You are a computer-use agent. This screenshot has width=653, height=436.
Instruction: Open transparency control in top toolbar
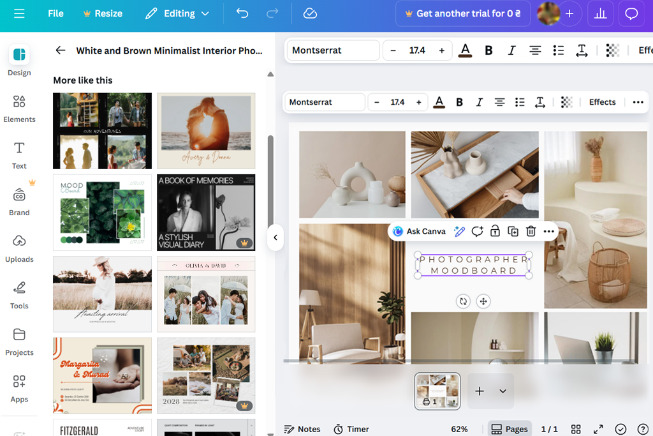pyautogui.click(x=612, y=50)
